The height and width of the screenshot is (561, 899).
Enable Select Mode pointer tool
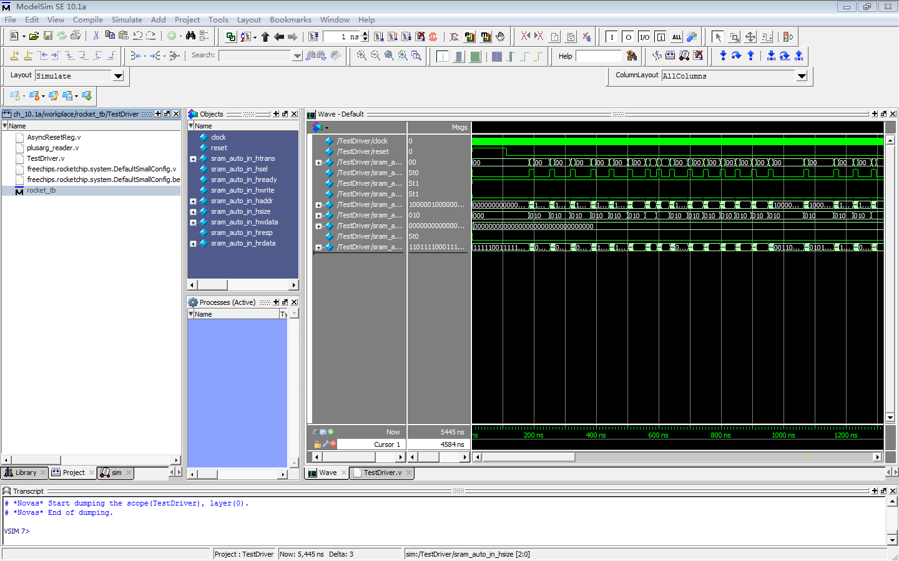[718, 37]
